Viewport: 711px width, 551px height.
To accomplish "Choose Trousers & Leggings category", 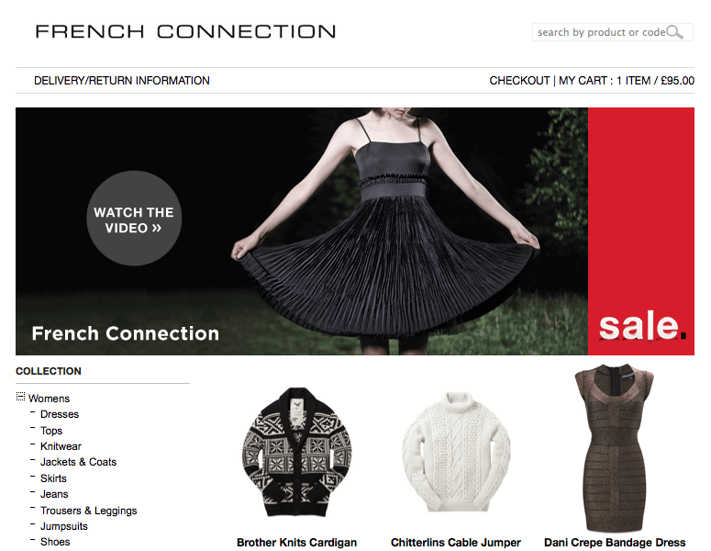I will pyautogui.click(x=88, y=511).
